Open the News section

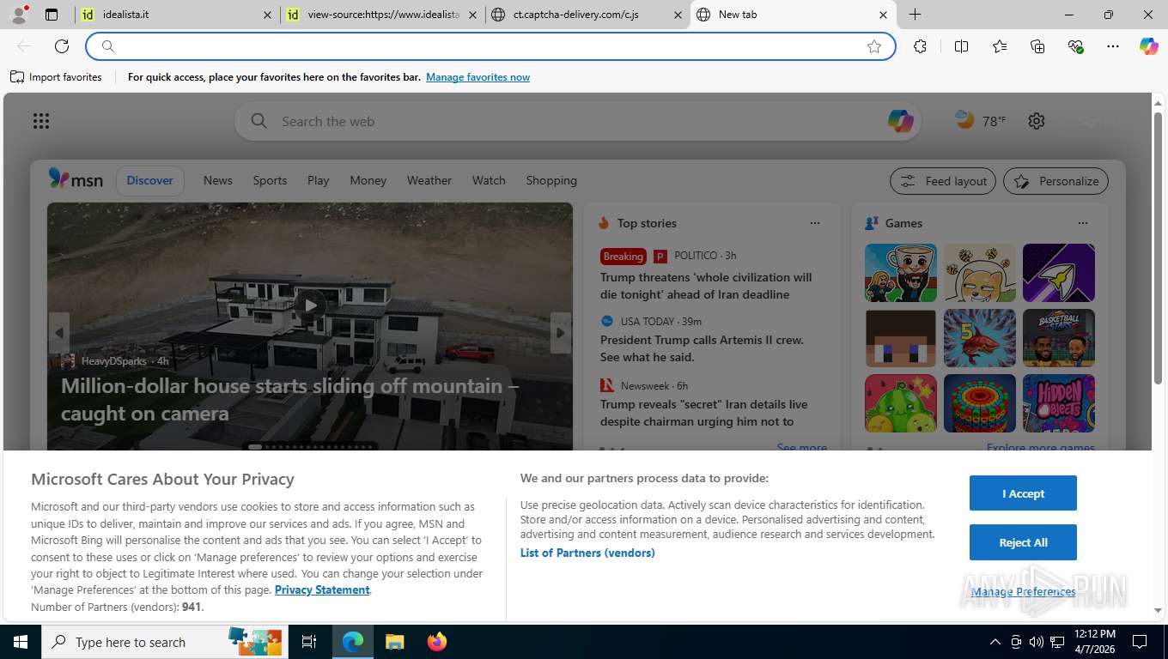click(218, 180)
